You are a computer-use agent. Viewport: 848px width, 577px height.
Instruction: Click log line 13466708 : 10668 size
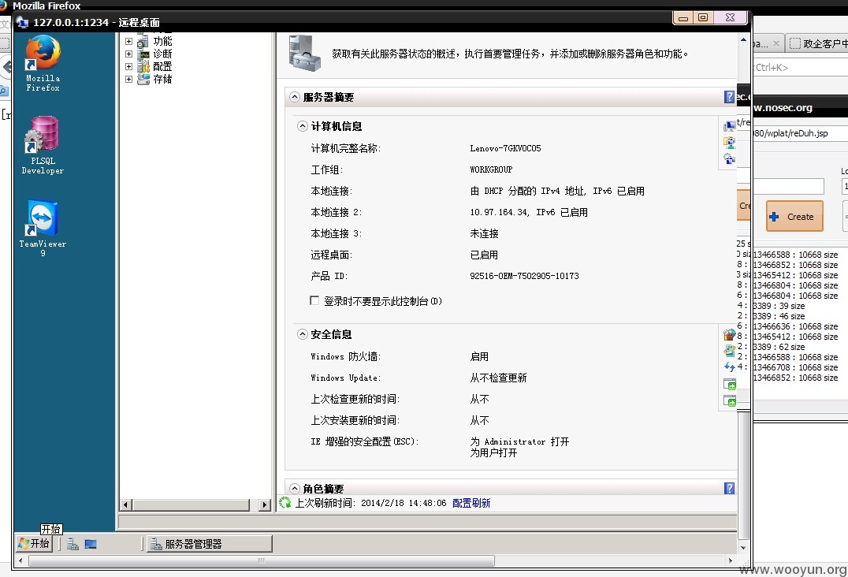tap(795, 367)
